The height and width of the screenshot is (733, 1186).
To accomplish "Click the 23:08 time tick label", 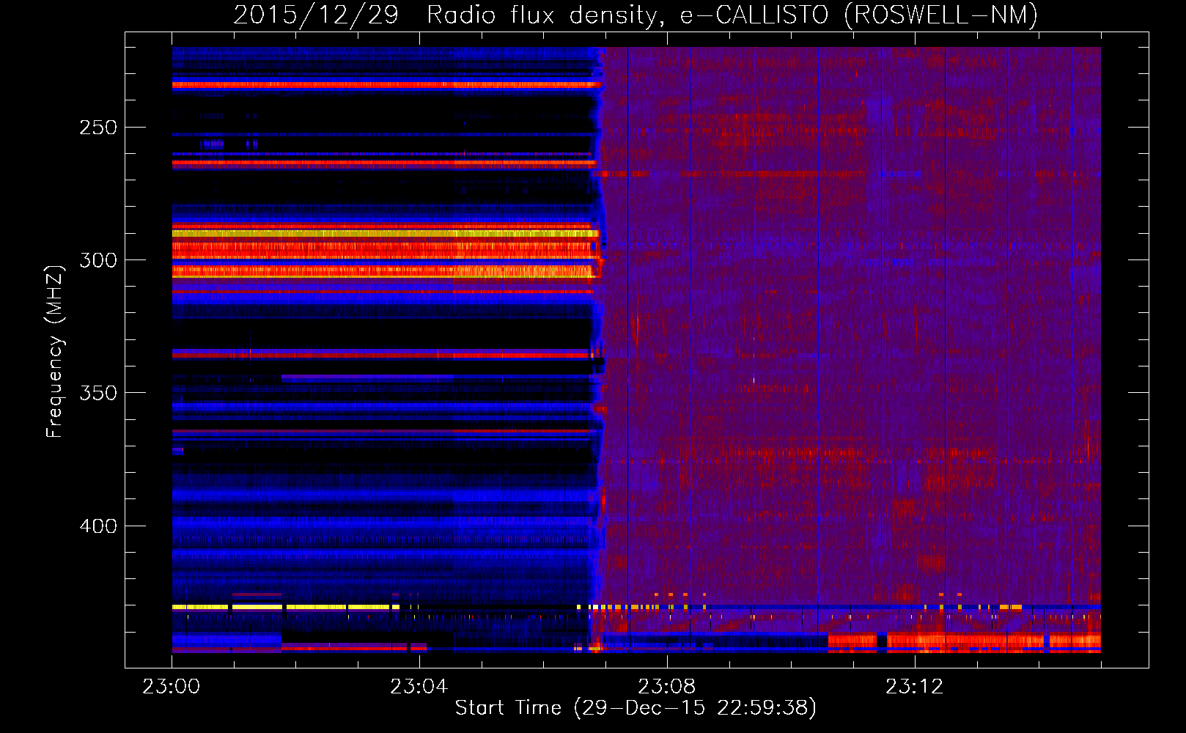I will click(667, 687).
